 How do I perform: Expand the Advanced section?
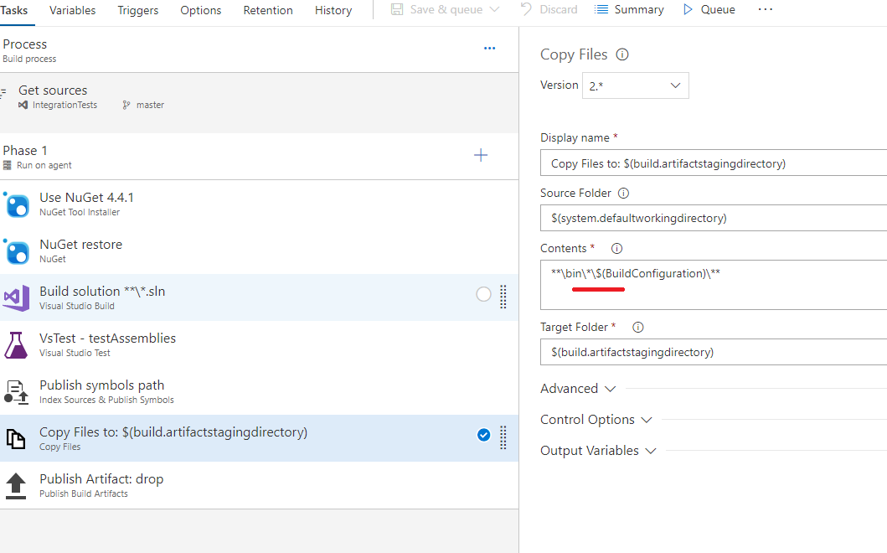pos(578,388)
